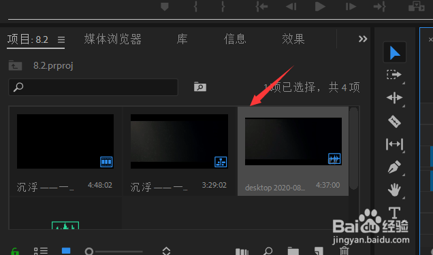The width and height of the screenshot is (433, 255).
Task: Click Go to Out point
Action: (380, 7)
